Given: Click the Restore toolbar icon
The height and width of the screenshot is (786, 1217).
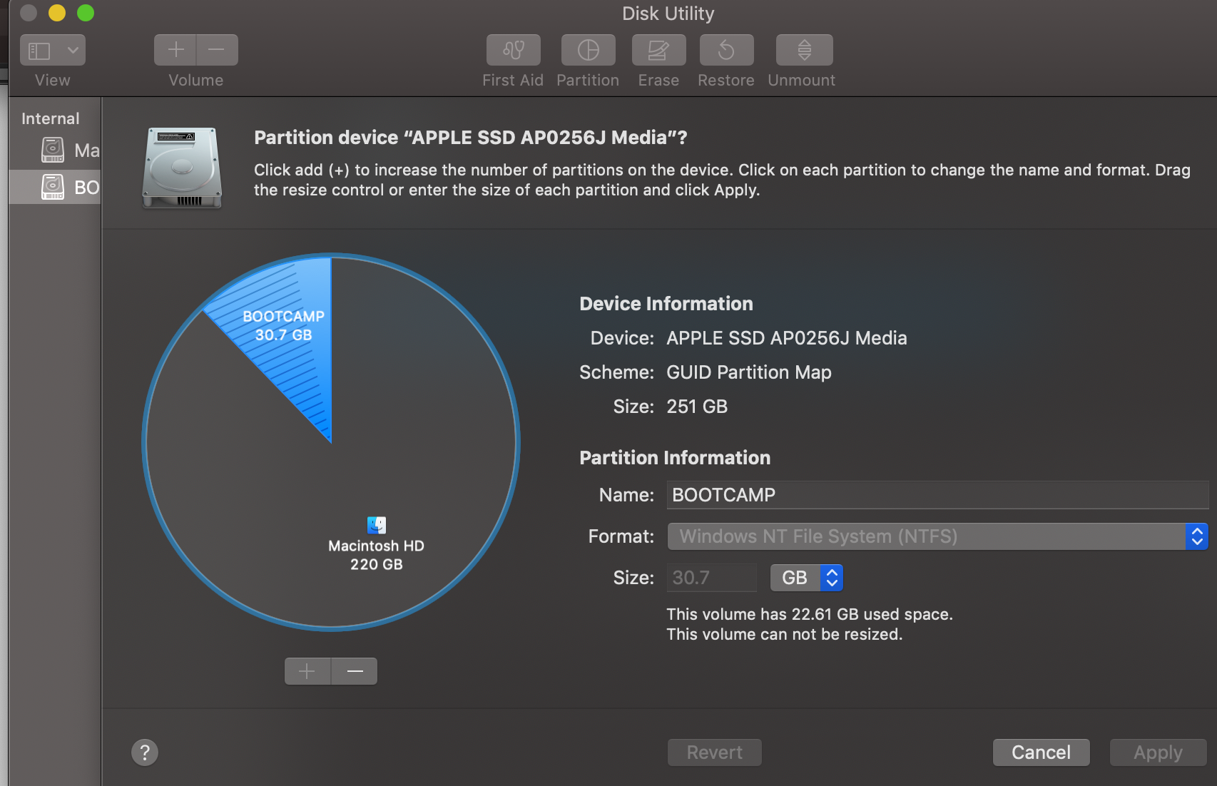Looking at the screenshot, I should click(x=726, y=50).
